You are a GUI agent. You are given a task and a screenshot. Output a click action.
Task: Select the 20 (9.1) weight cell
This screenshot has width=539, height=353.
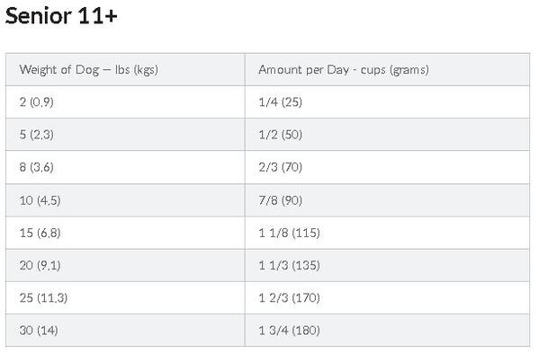tap(125, 266)
